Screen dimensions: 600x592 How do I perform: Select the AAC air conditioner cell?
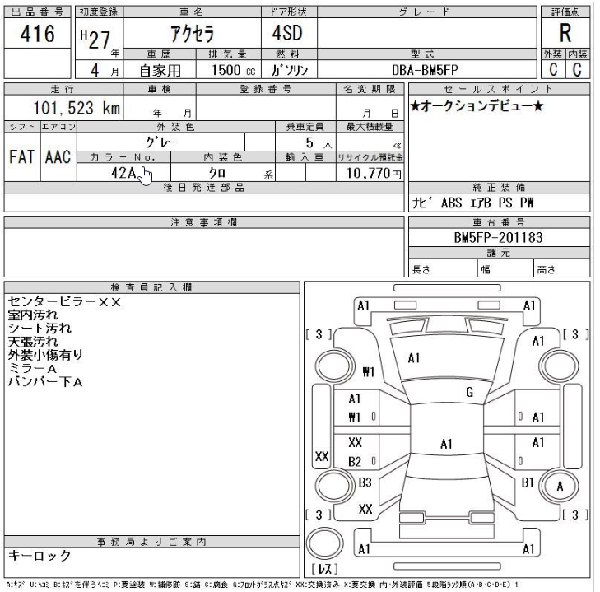coord(58,156)
